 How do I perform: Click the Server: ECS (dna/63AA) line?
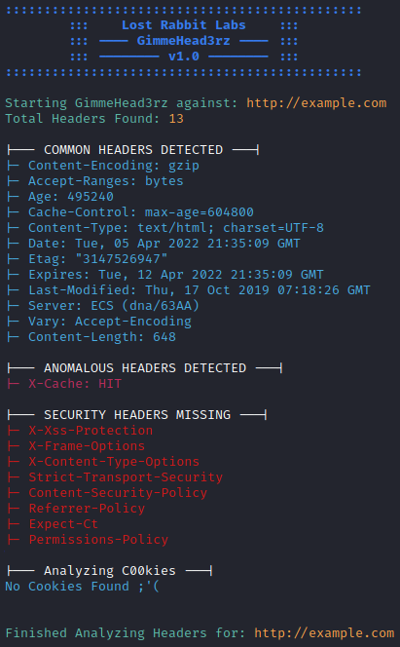[x=114, y=306]
